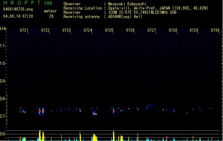Viewport: 223px width, 141px height.
Task: Click the 0.9 kHz frequency axis label
Action: tap(3, 81)
